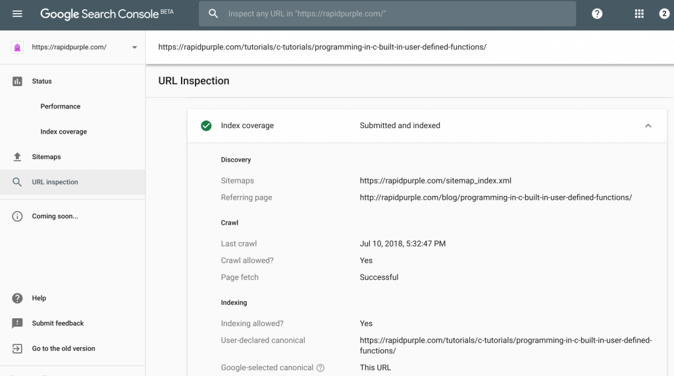The height and width of the screenshot is (376, 674).
Task: Click the Discovery section heading
Action: [x=236, y=160]
